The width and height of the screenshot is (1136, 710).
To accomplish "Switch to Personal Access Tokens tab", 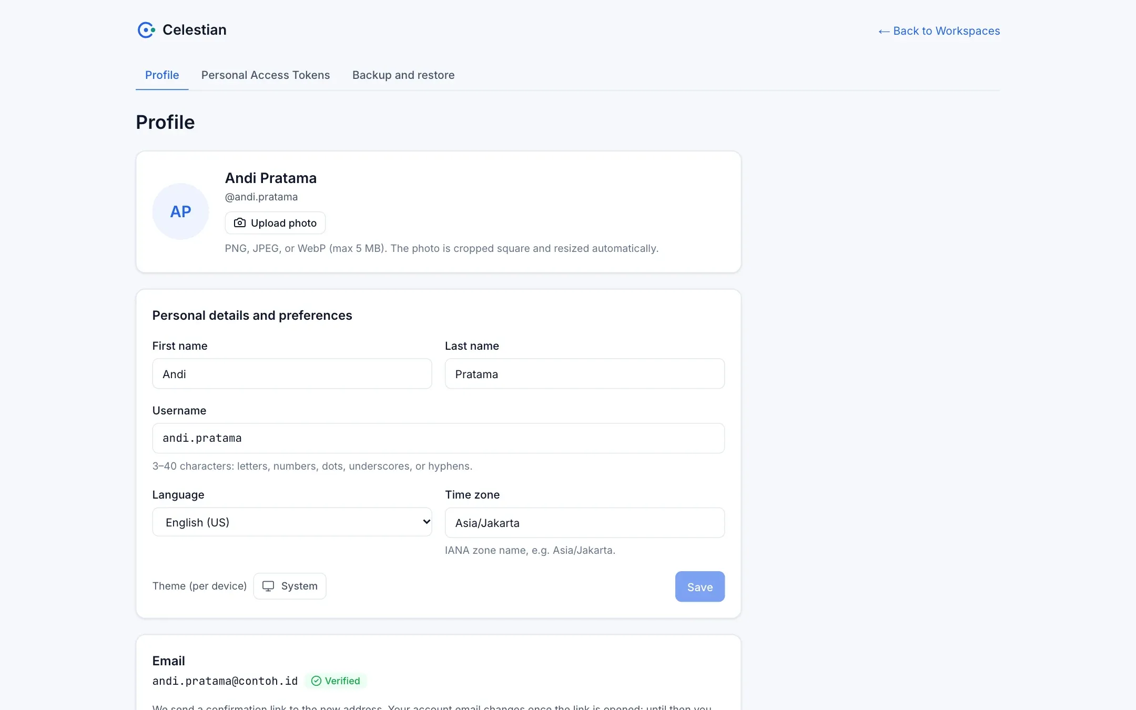I will pos(266,75).
